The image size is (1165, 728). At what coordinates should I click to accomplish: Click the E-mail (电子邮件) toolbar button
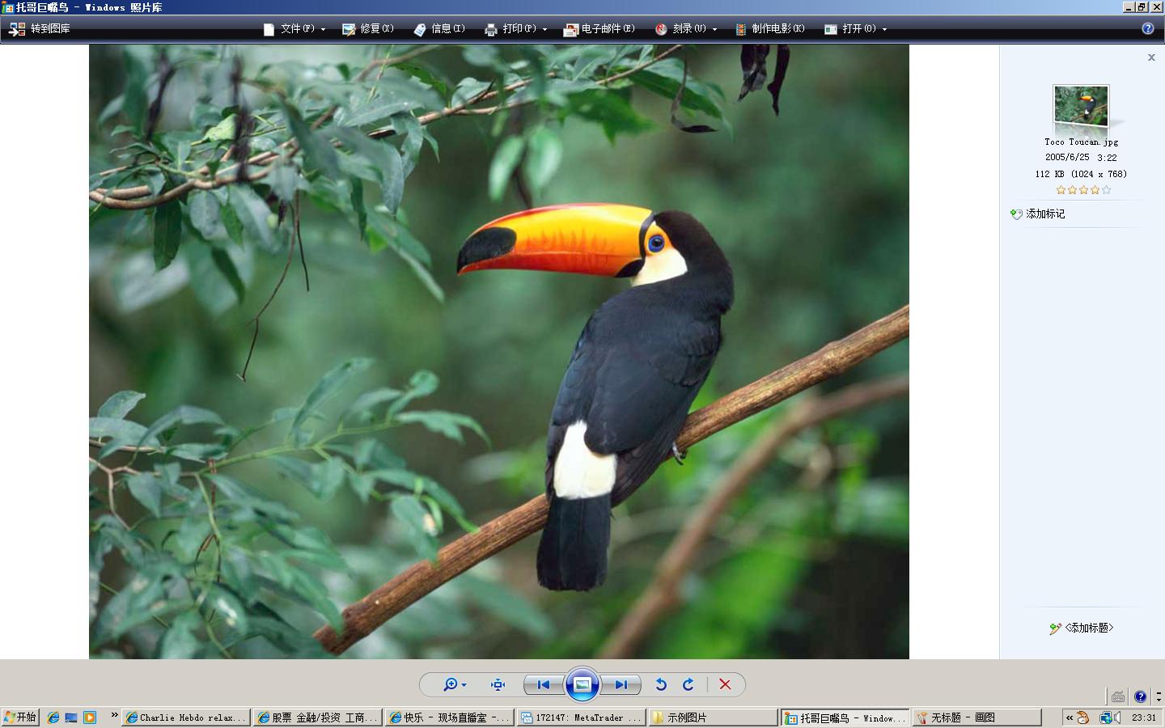pyautogui.click(x=599, y=29)
